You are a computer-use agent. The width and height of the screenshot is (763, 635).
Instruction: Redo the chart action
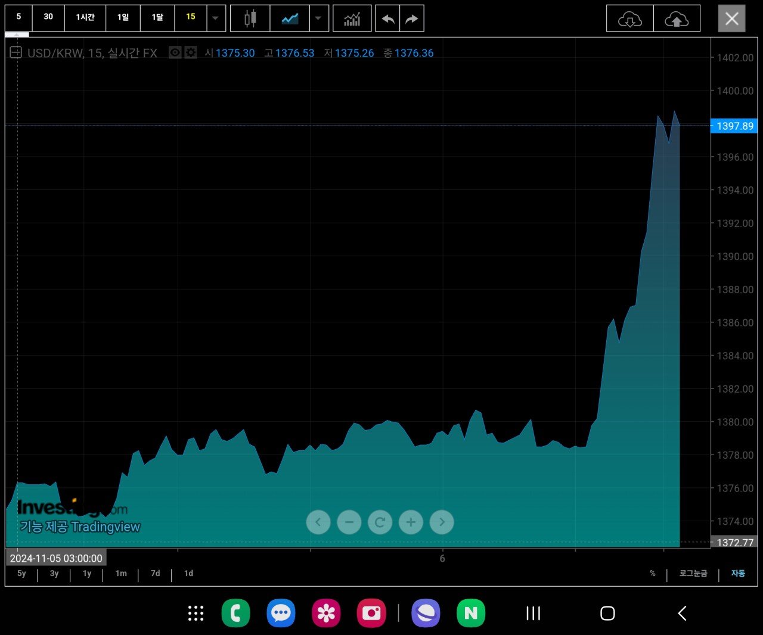pyautogui.click(x=412, y=18)
